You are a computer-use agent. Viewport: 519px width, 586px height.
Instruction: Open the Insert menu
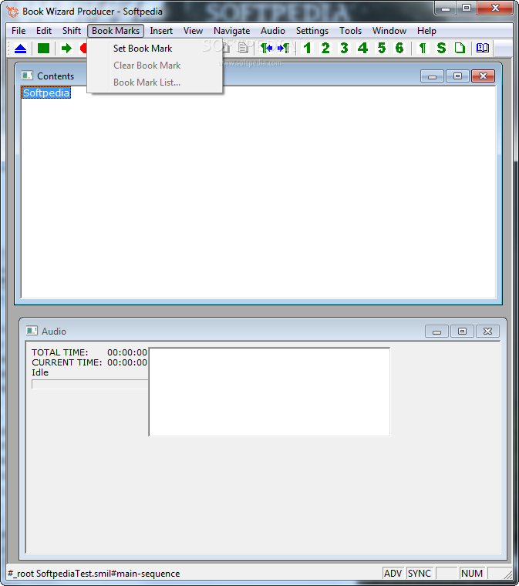point(161,31)
